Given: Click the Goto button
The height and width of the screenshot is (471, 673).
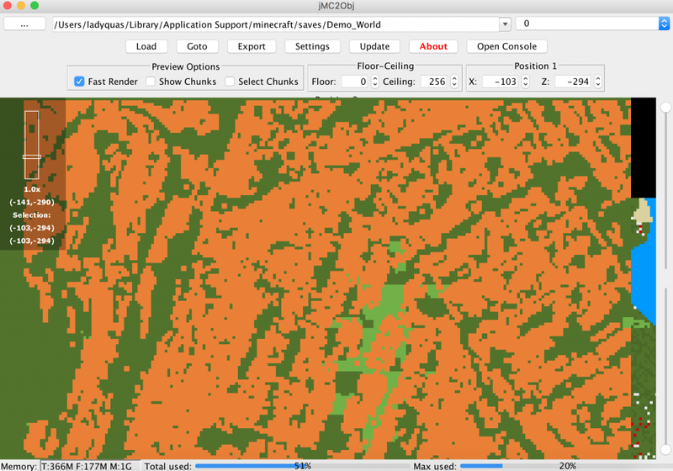Looking at the screenshot, I should pos(197,46).
